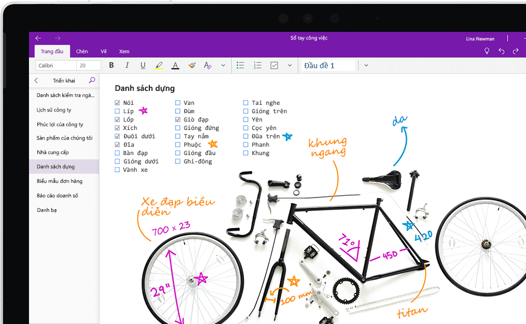
Task: Create a bulleted list
Action: pyautogui.click(x=240, y=65)
